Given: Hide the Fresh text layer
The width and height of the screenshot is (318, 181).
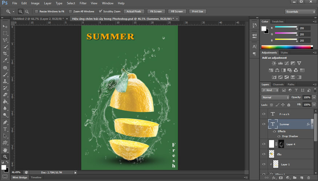Looking at the screenshot, I should coord(263,114).
